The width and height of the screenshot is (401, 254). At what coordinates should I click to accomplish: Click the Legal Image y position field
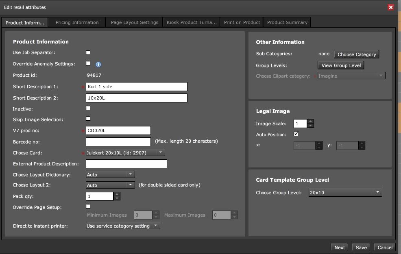347,145
